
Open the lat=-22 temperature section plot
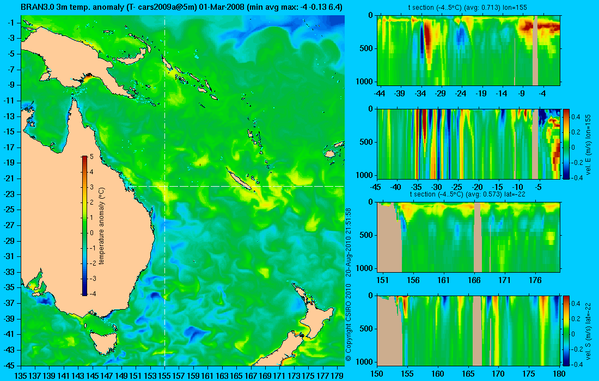tap(469, 237)
